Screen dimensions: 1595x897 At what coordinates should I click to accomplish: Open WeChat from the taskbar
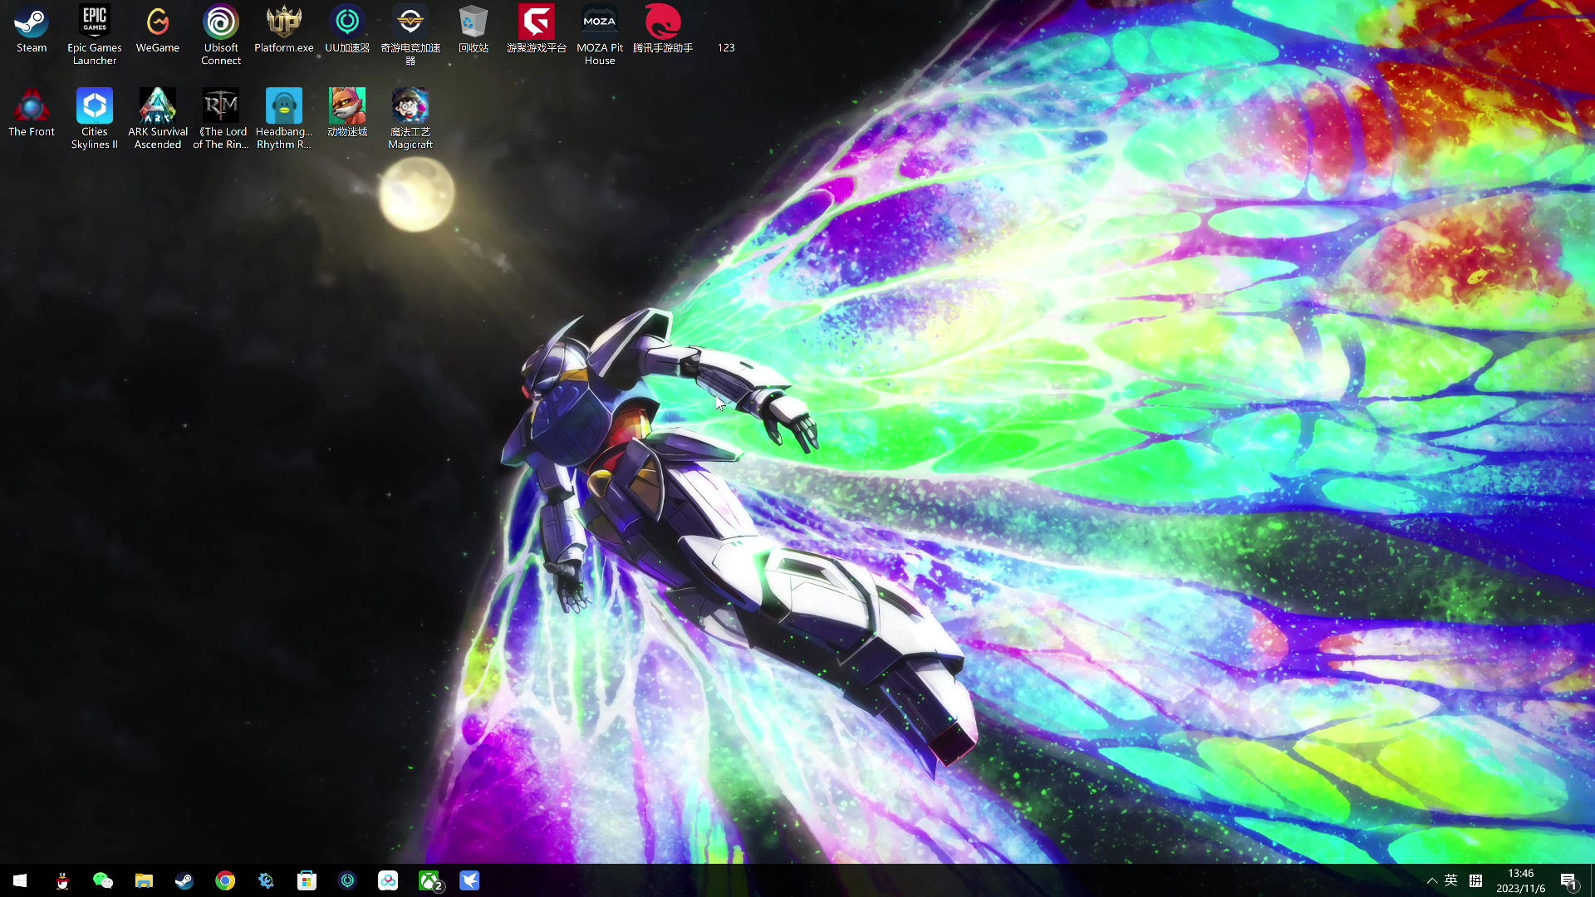pos(103,881)
